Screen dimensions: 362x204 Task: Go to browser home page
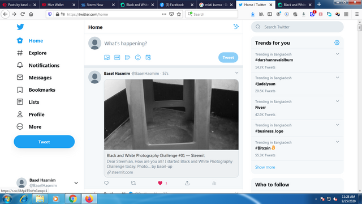31,14
